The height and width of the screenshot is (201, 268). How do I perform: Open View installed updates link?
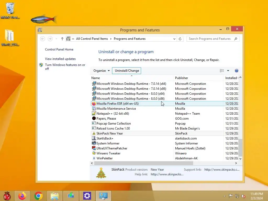(x=60, y=59)
